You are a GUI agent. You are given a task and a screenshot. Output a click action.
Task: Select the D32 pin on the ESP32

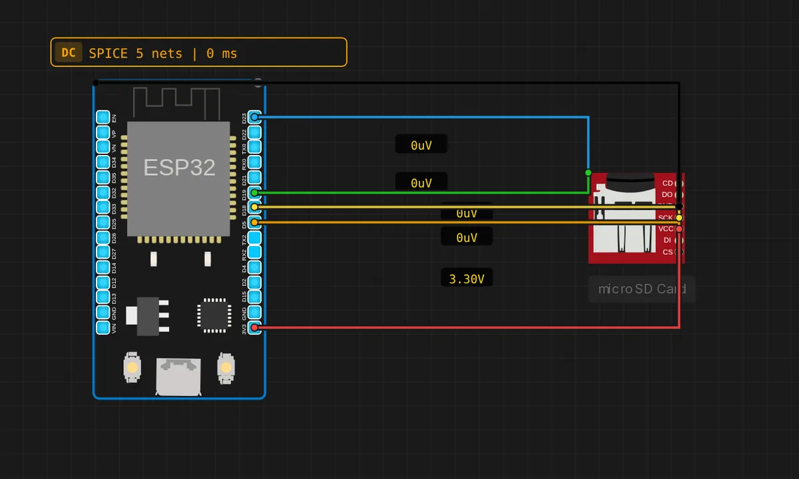point(103,192)
